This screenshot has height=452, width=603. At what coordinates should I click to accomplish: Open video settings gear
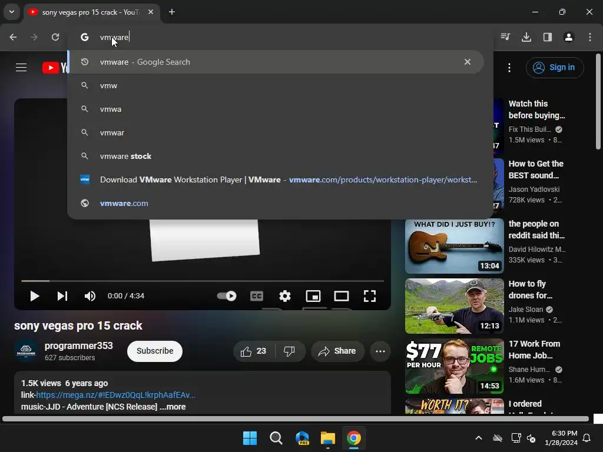pos(285,296)
